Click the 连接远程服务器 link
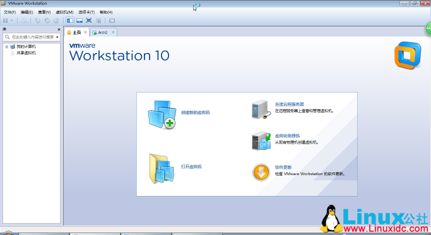This screenshot has width=431, height=235. pyautogui.click(x=290, y=105)
